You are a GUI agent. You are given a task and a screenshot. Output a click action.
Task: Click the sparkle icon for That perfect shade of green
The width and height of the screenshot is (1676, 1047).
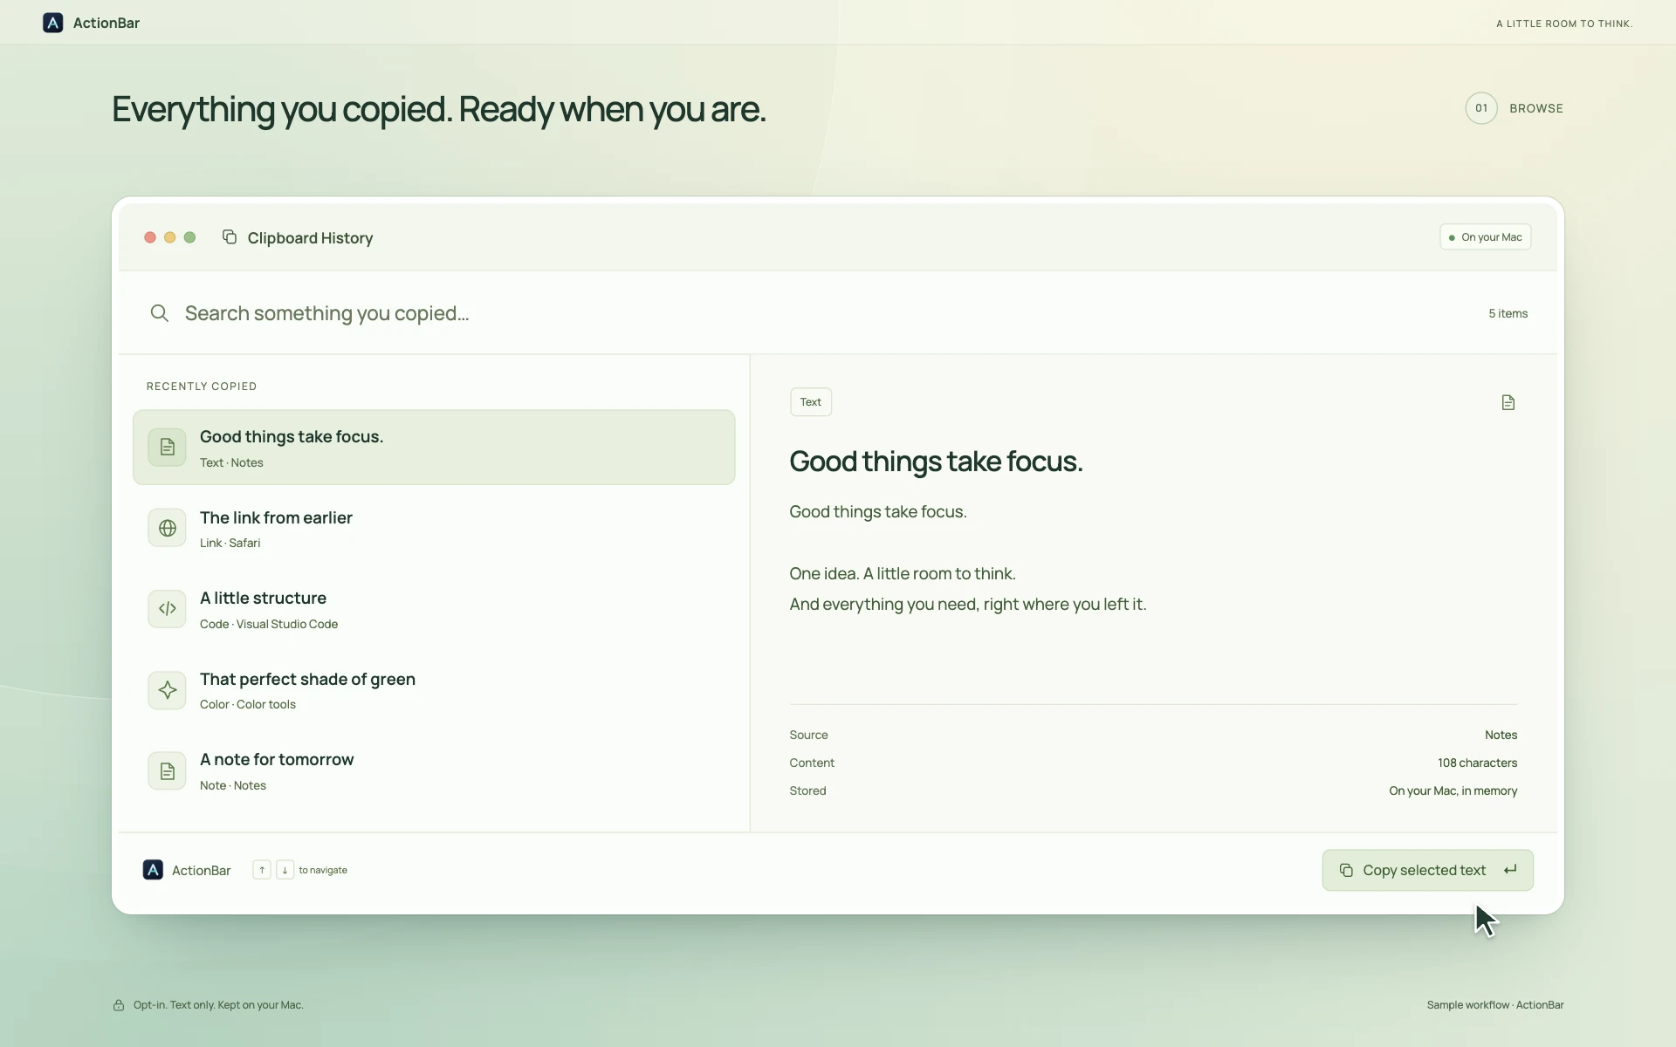(167, 690)
